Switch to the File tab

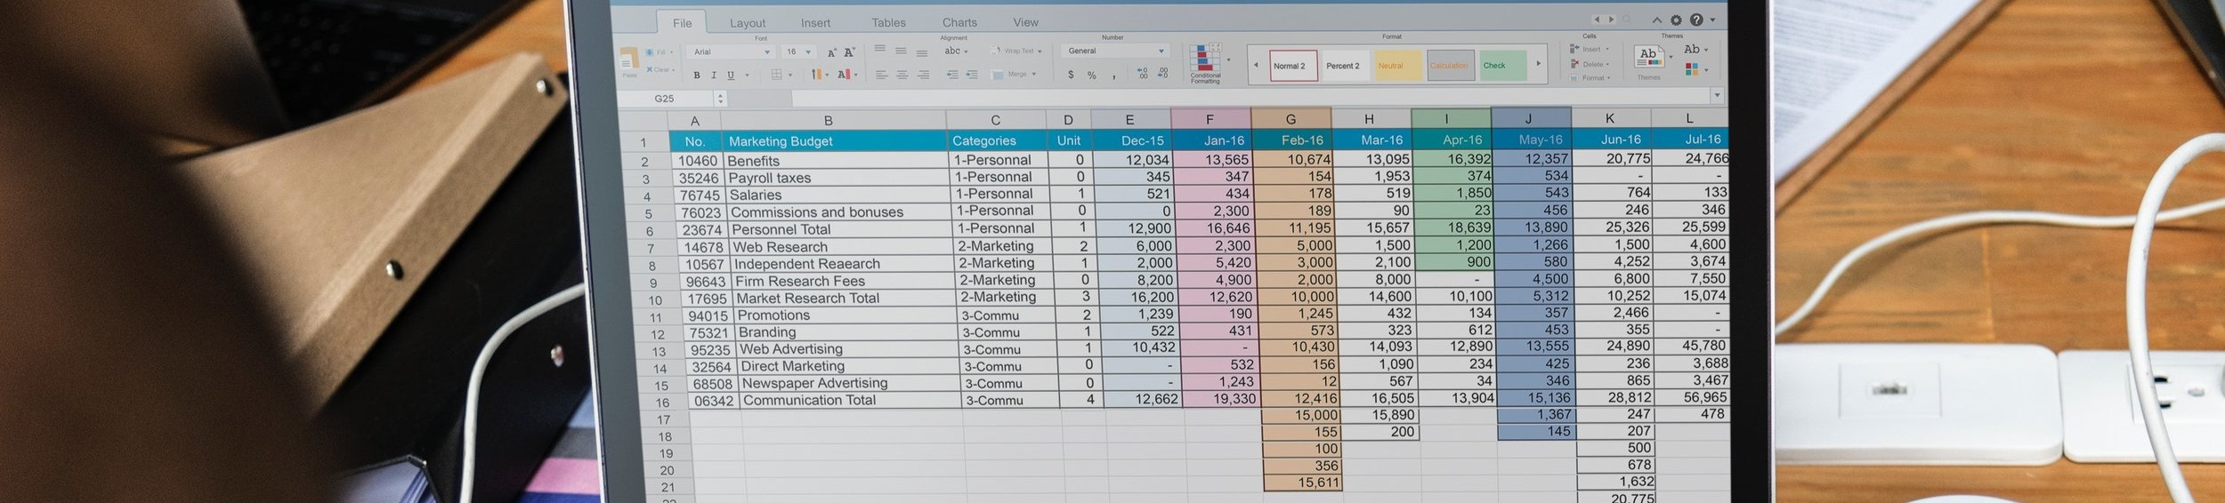(x=682, y=23)
